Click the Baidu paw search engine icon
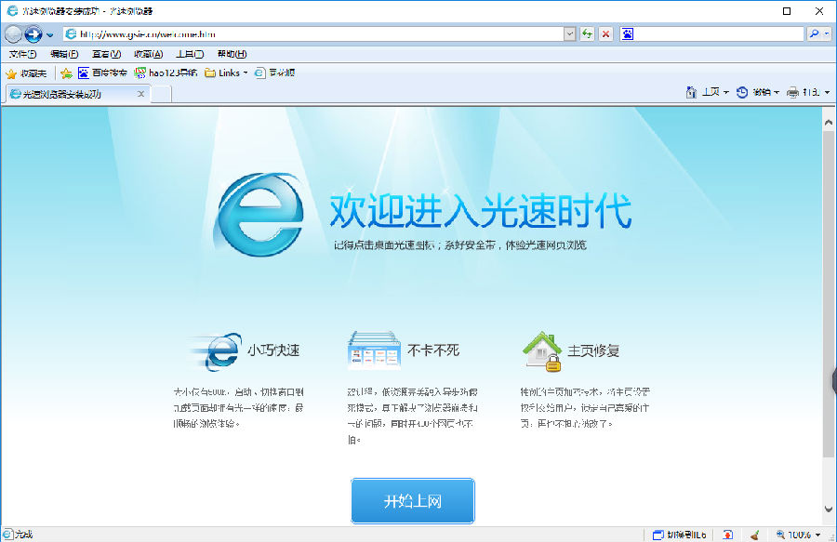Screen dimensions: 837x542 (628, 34)
